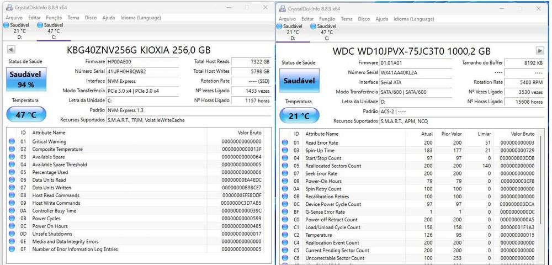Click Firmware field HP00AE00
552x265 pixels.
[x=142, y=62]
